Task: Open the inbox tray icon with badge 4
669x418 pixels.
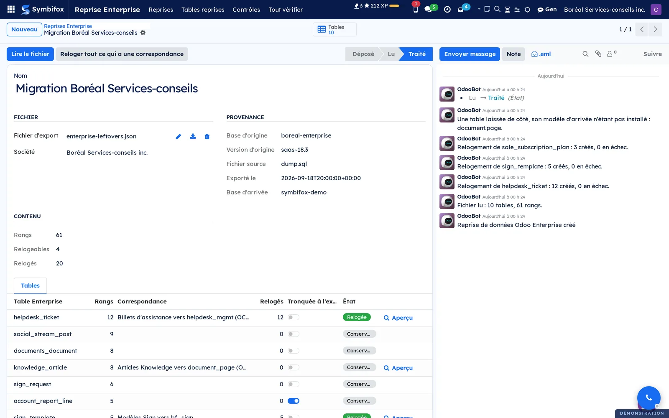Action: point(461,9)
